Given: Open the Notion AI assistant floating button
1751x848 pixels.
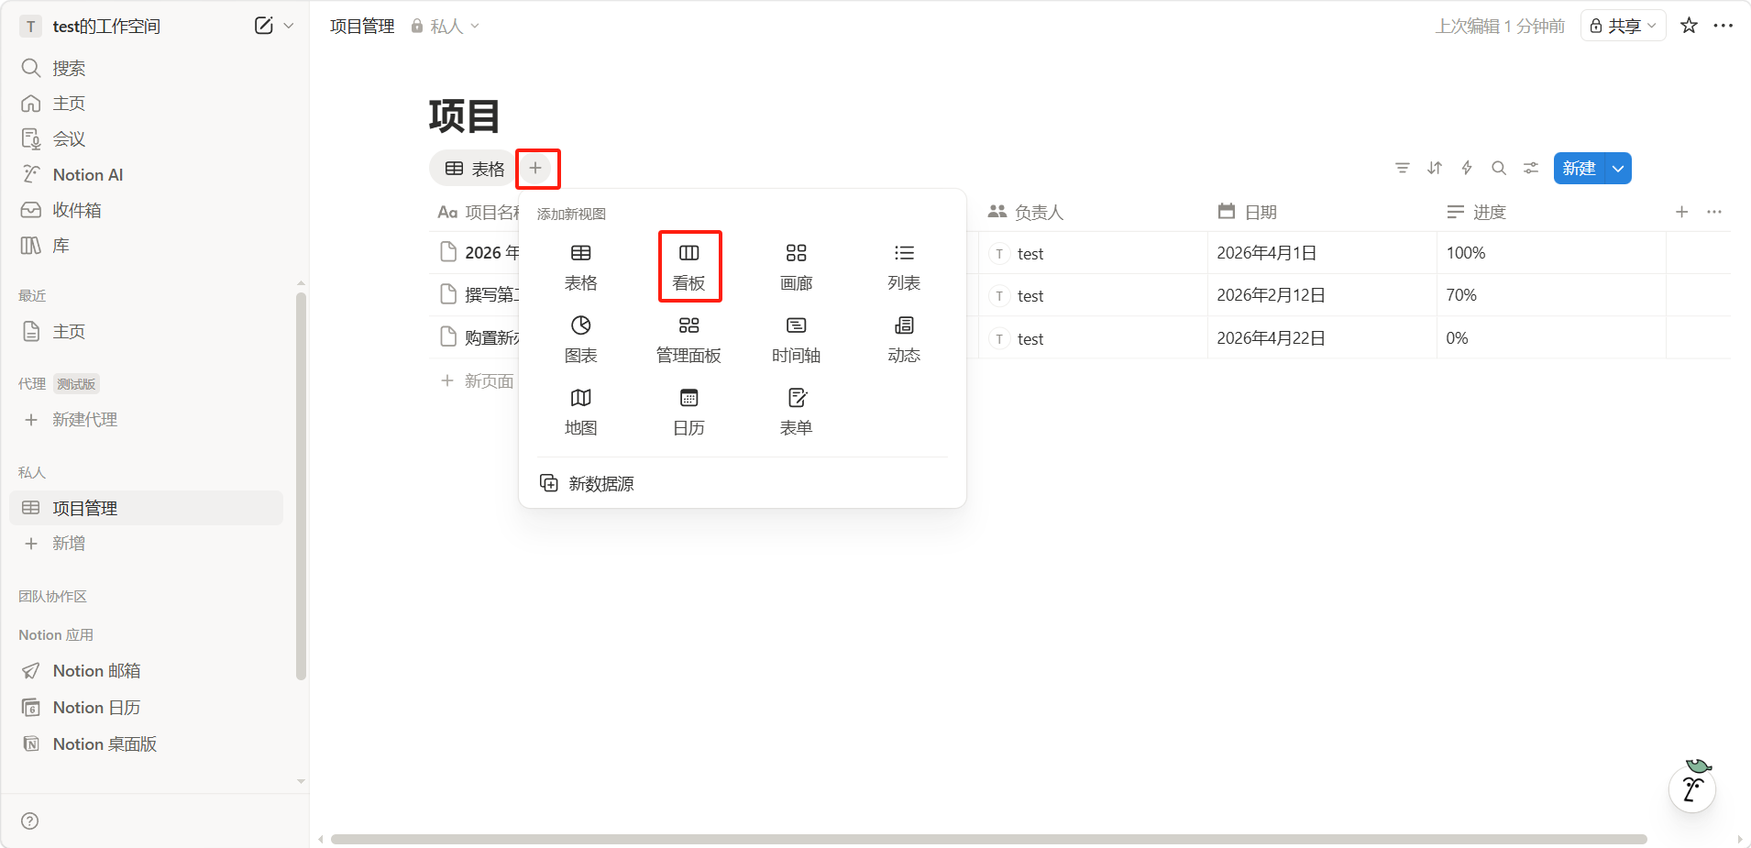Looking at the screenshot, I should click(x=1692, y=788).
